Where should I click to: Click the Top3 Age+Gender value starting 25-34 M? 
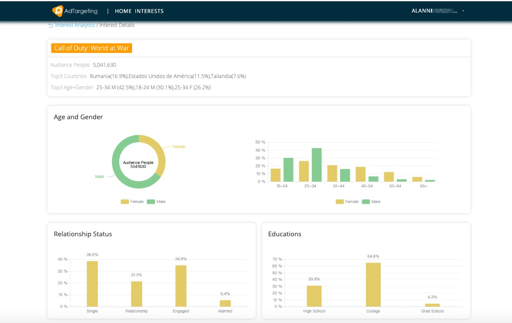click(153, 87)
